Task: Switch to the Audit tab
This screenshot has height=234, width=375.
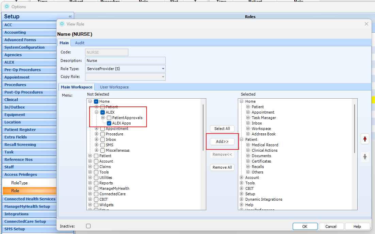Action: tap(80, 43)
